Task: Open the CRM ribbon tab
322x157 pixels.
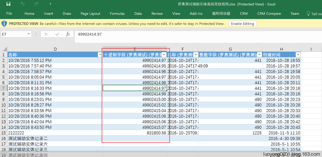Action: [243, 14]
